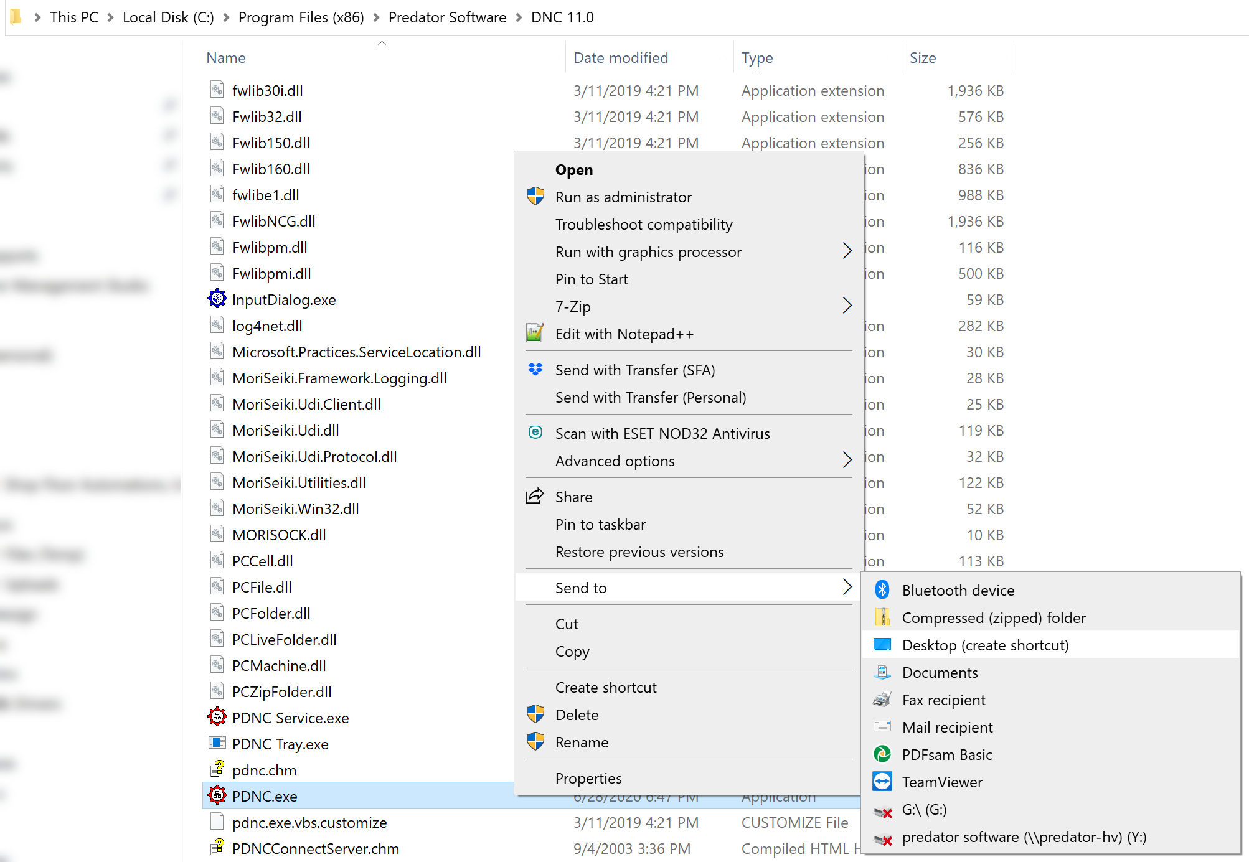Click the Documents icon in Send to
This screenshot has width=1249, height=862.
tap(882, 672)
